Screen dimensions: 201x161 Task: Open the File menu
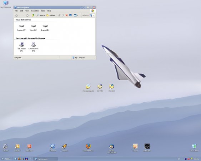point(16,11)
